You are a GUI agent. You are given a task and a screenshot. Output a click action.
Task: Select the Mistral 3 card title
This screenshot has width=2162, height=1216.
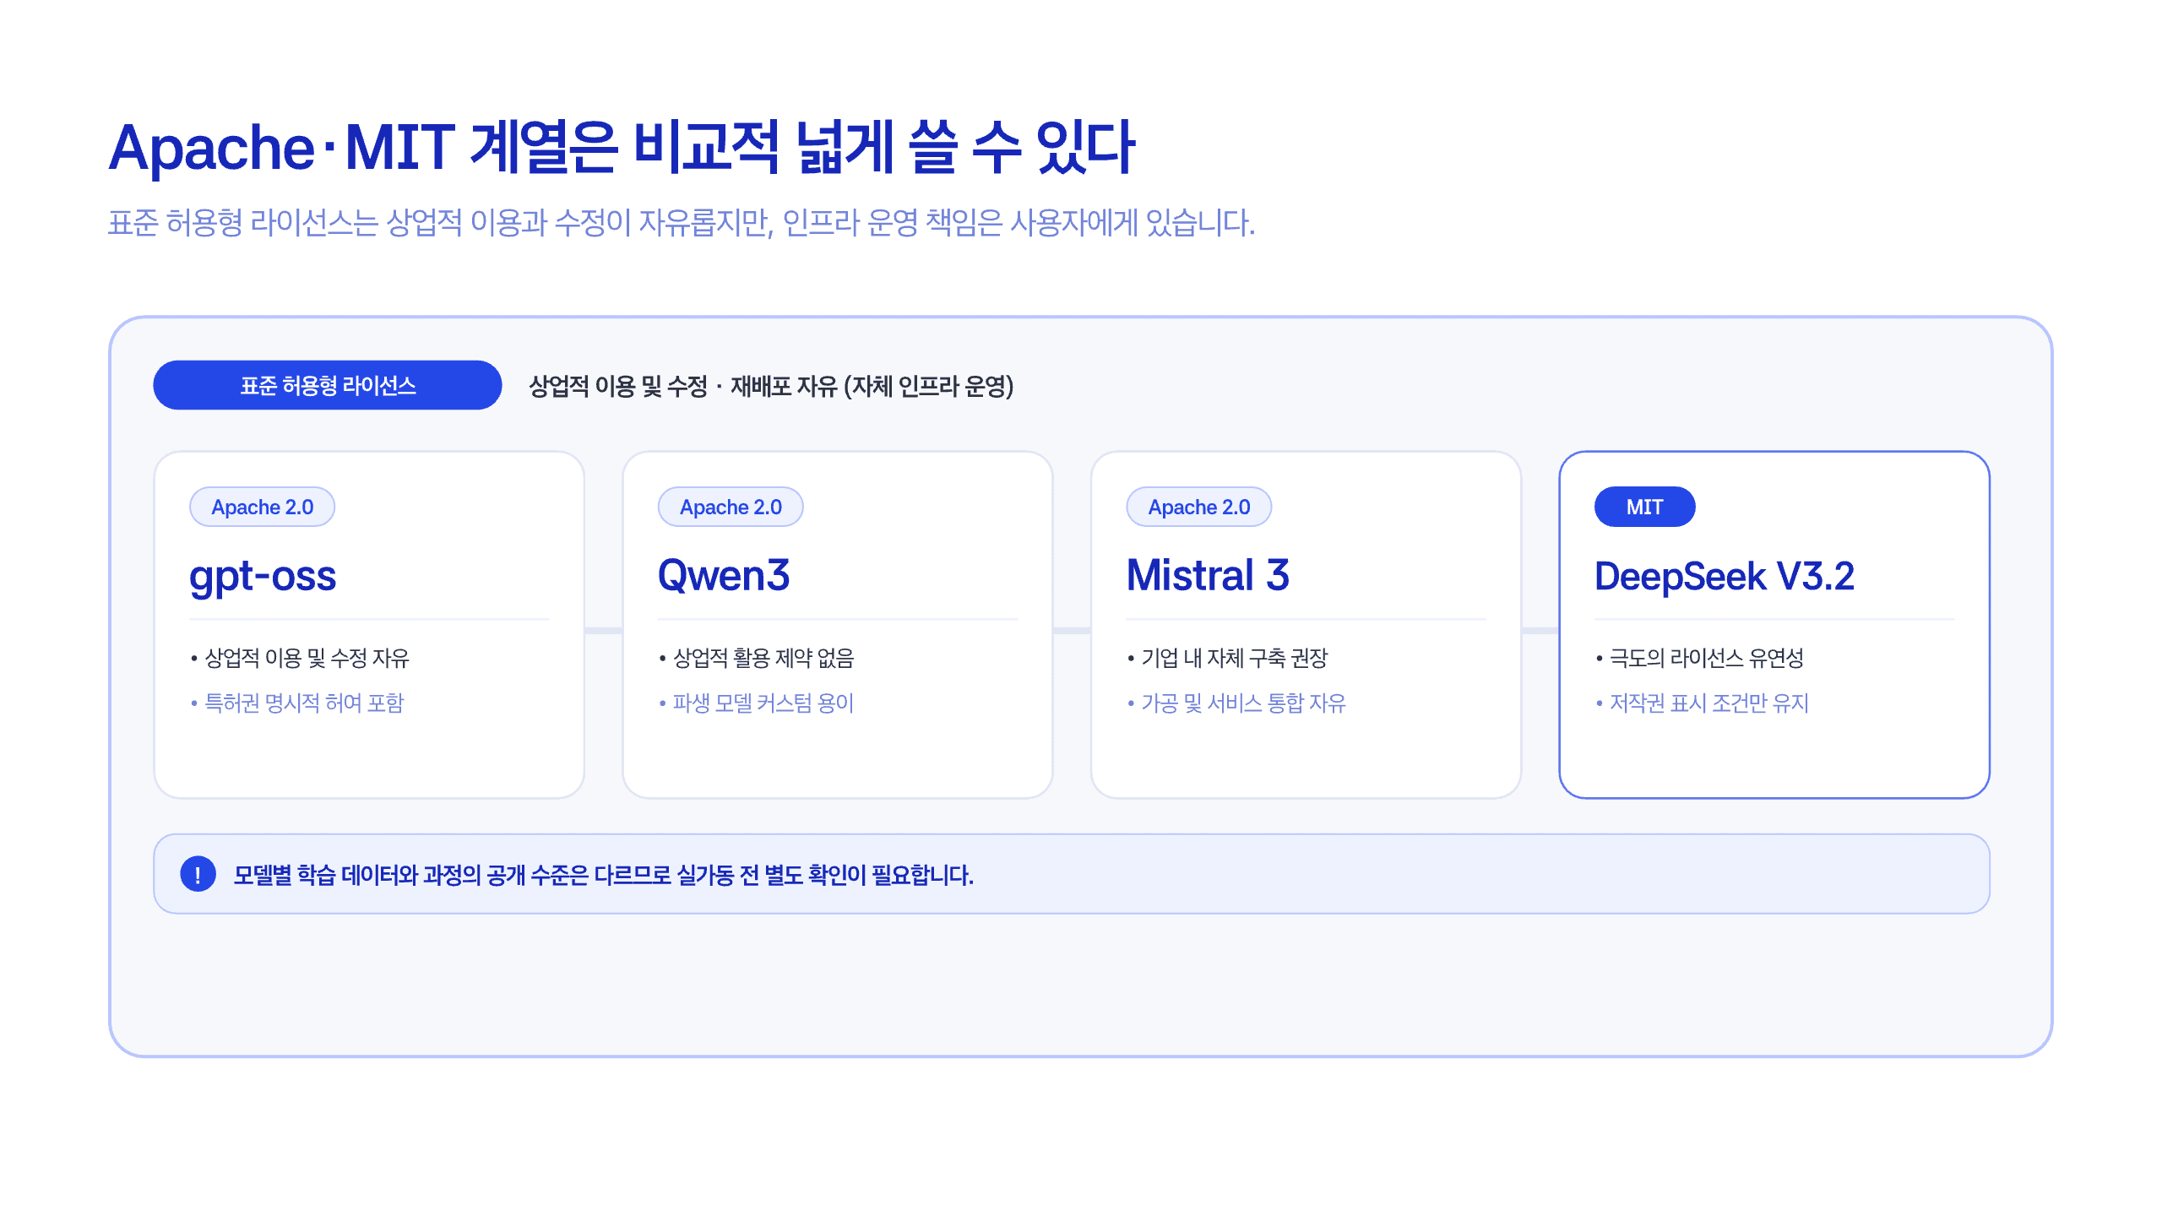(1208, 576)
